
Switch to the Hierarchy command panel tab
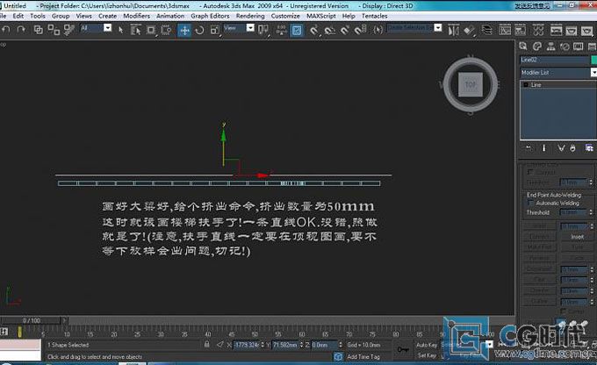(550, 47)
